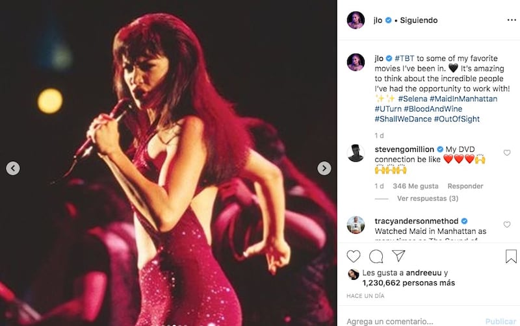Save the post with the bookmark icon
This screenshot has width=520, height=326.
point(511,256)
